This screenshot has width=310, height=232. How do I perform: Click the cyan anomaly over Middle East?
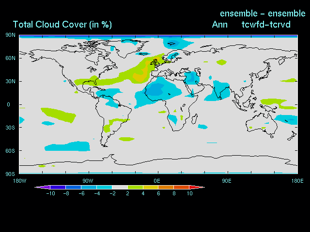click(x=191, y=77)
